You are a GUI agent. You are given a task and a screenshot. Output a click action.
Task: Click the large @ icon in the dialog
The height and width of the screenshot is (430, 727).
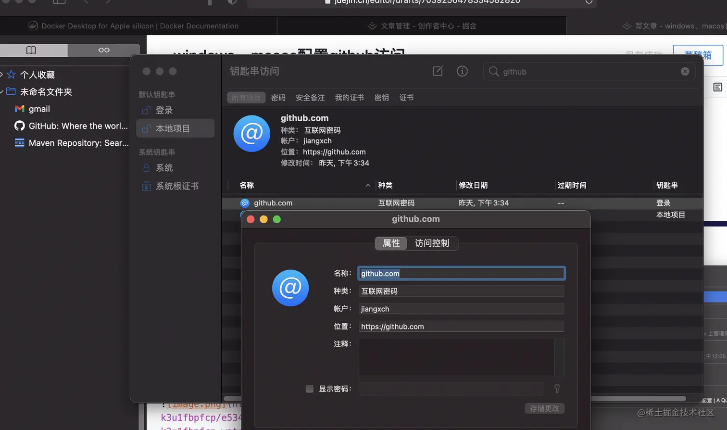290,288
